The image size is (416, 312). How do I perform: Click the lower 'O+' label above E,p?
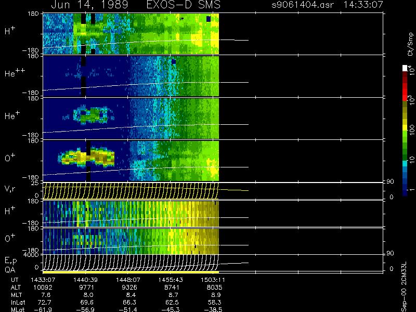(x=10, y=238)
